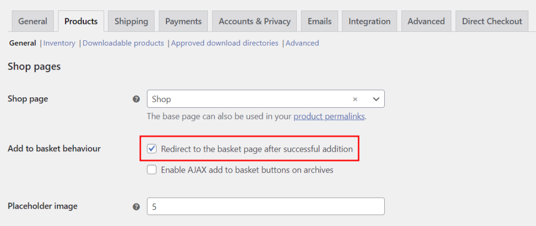The height and width of the screenshot is (226, 536).
Task: Go to the Payments tab
Action: (x=183, y=21)
